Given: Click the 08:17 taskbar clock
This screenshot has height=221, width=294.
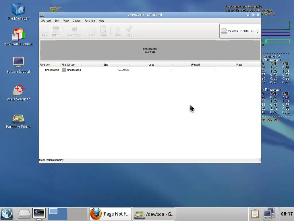Looking at the screenshot, I should 287,214.
